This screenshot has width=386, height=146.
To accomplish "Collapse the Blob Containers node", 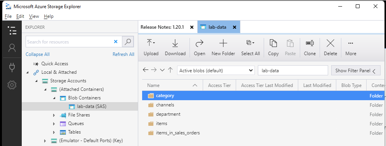I will [x=54, y=98].
